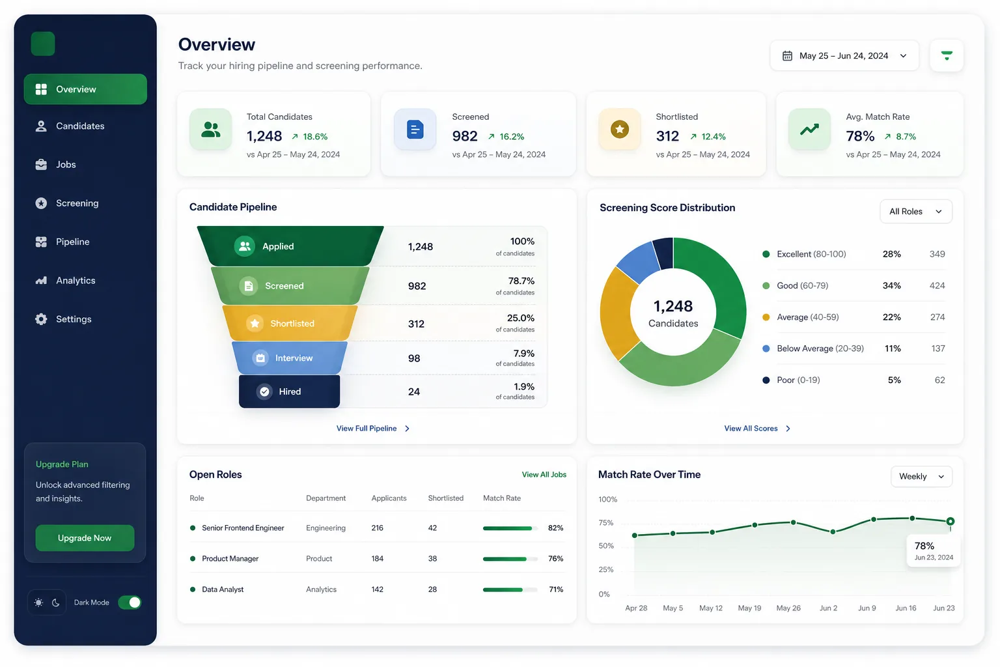
Task: Click the Total Candidates people icon
Action: pos(210,130)
